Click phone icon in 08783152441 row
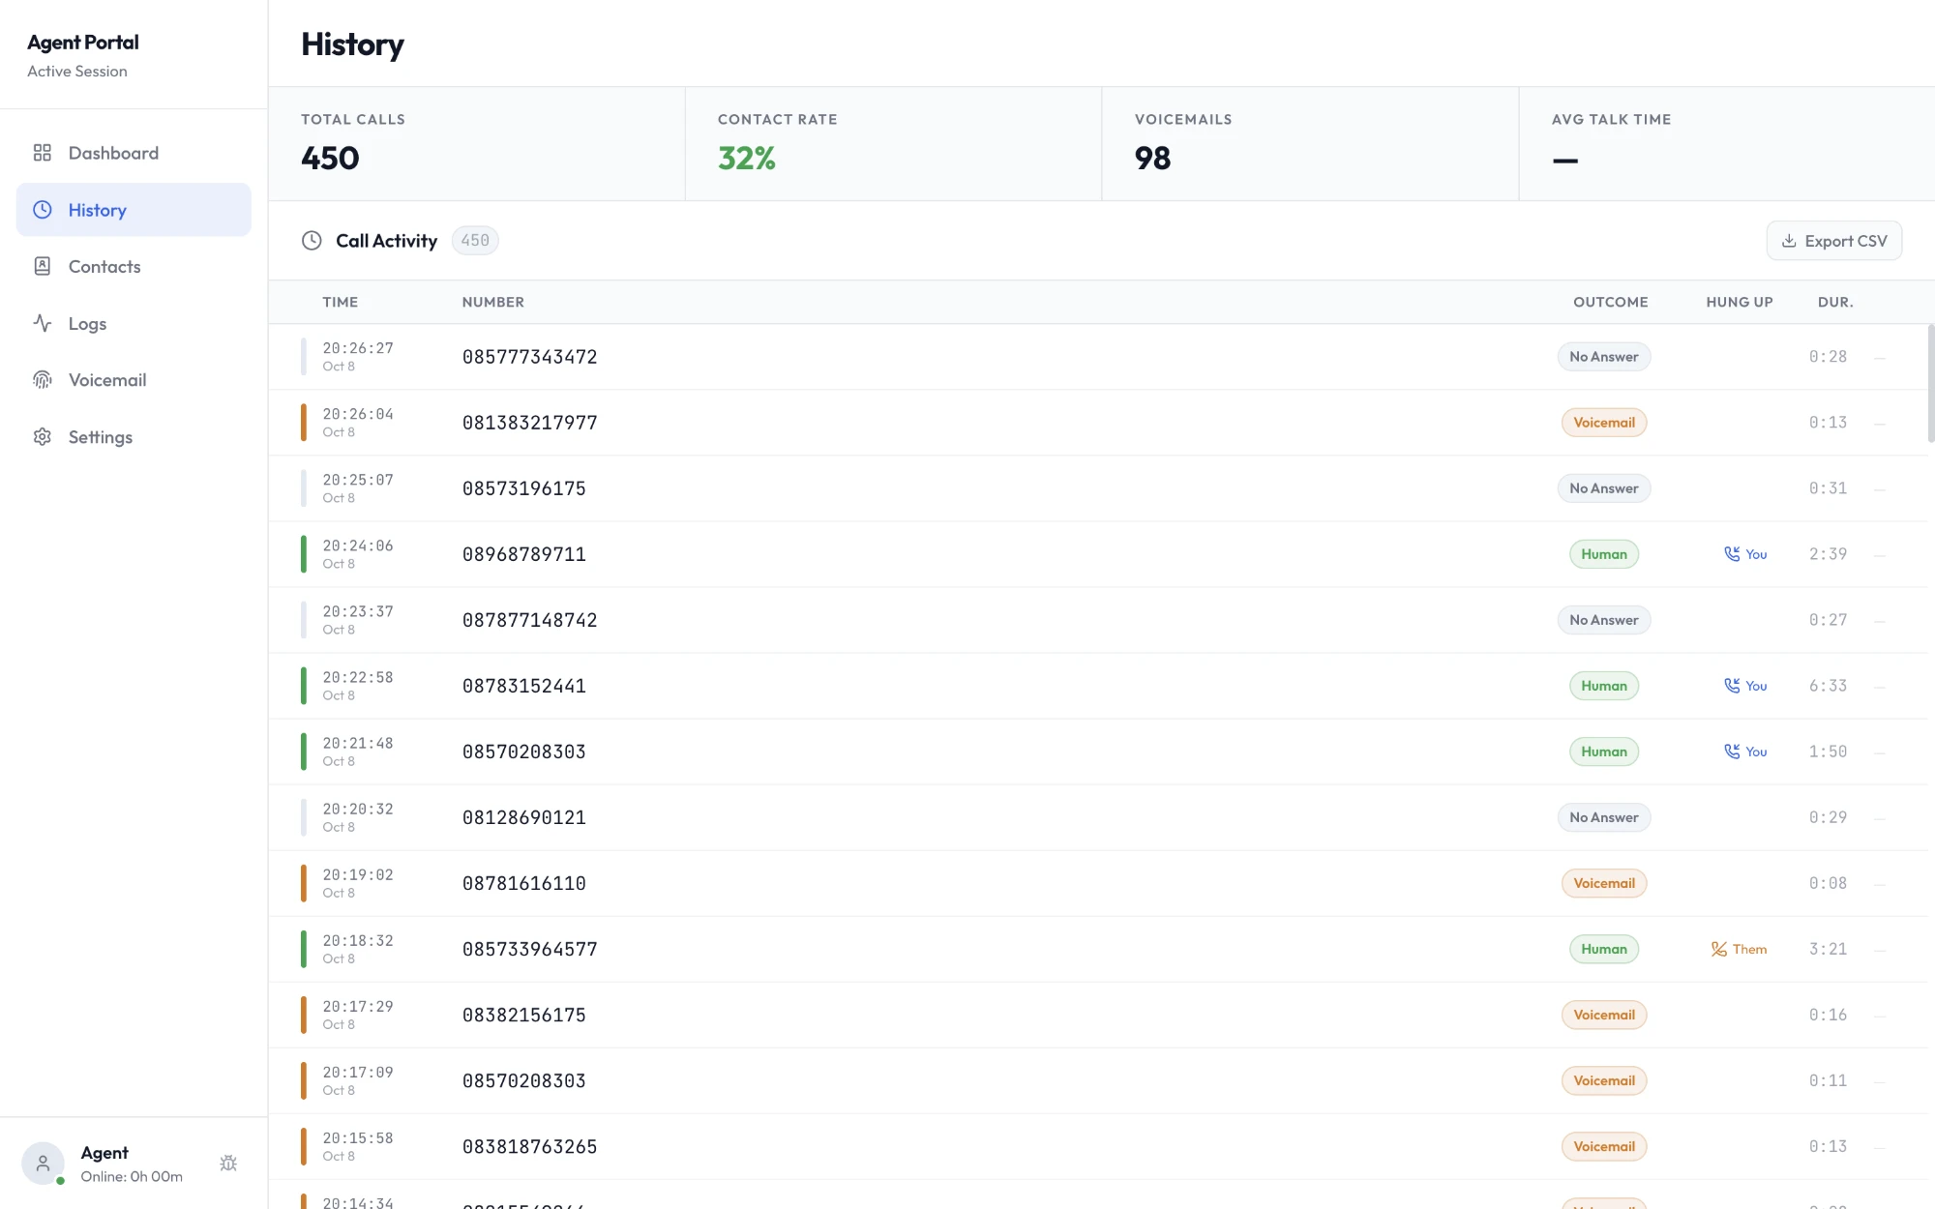1935x1209 pixels. (1732, 686)
